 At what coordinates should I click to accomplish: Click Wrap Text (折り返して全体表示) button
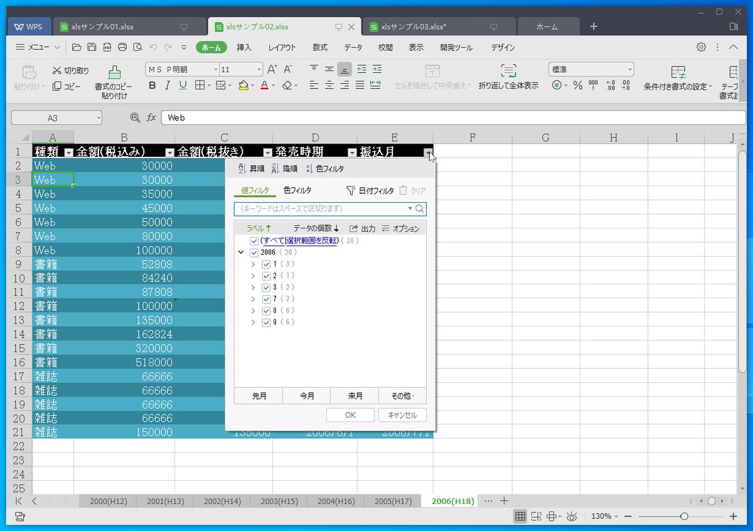click(x=508, y=77)
